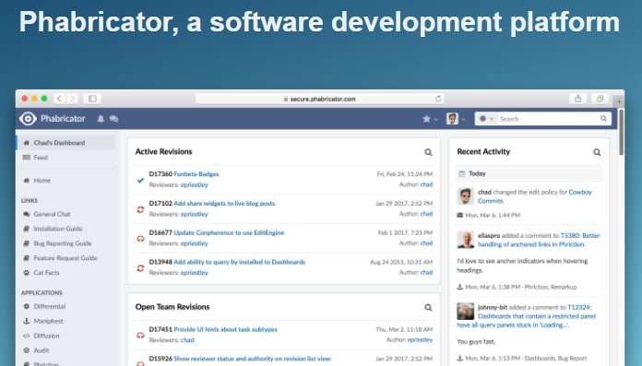Click the Maniphest anchor icon
The height and width of the screenshot is (366, 642).
click(27, 321)
